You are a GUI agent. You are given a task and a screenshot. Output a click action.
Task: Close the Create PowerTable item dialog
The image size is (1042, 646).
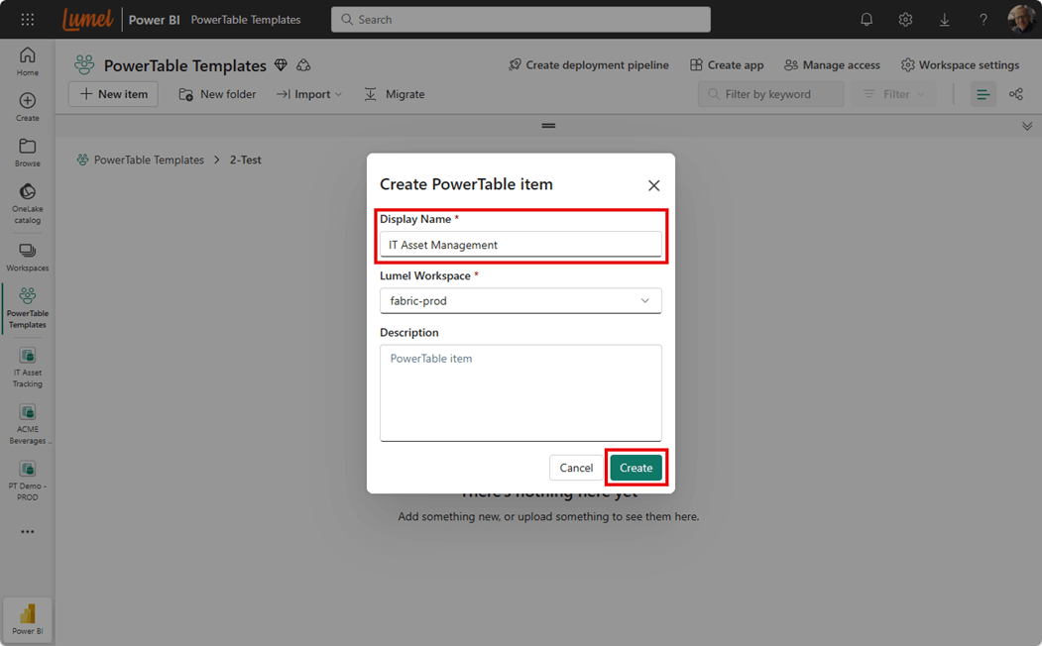tap(653, 185)
